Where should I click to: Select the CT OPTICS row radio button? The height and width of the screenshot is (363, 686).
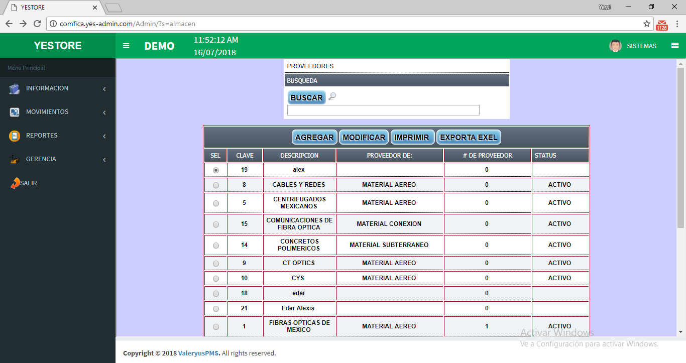click(216, 264)
